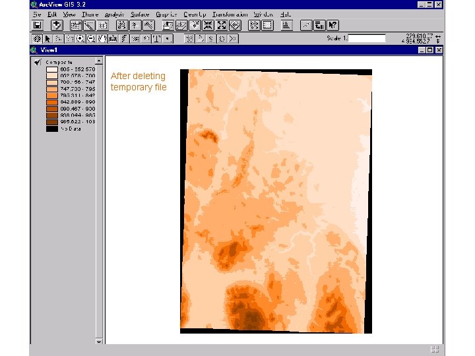Click the Zoom Out outward-arrows button

tap(222, 25)
